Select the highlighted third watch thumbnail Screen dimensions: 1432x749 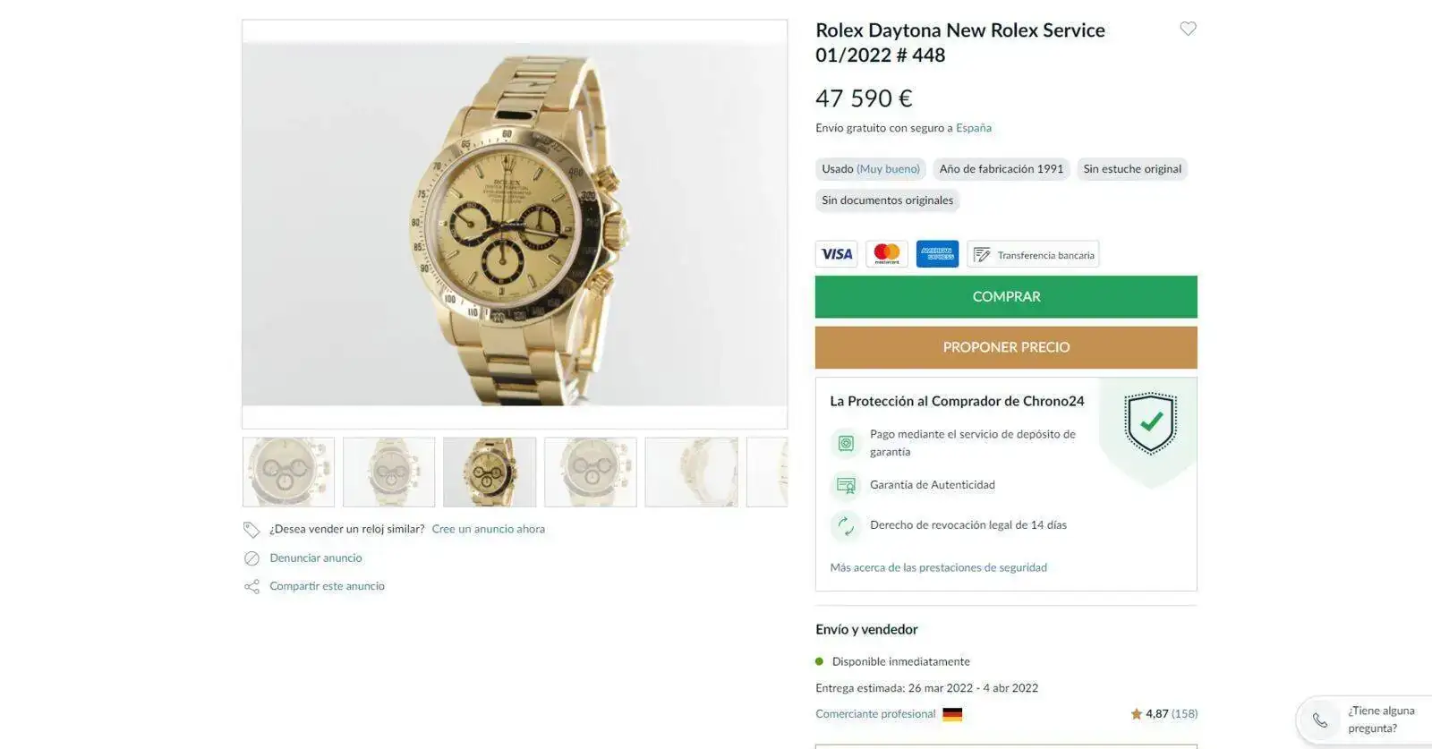490,472
